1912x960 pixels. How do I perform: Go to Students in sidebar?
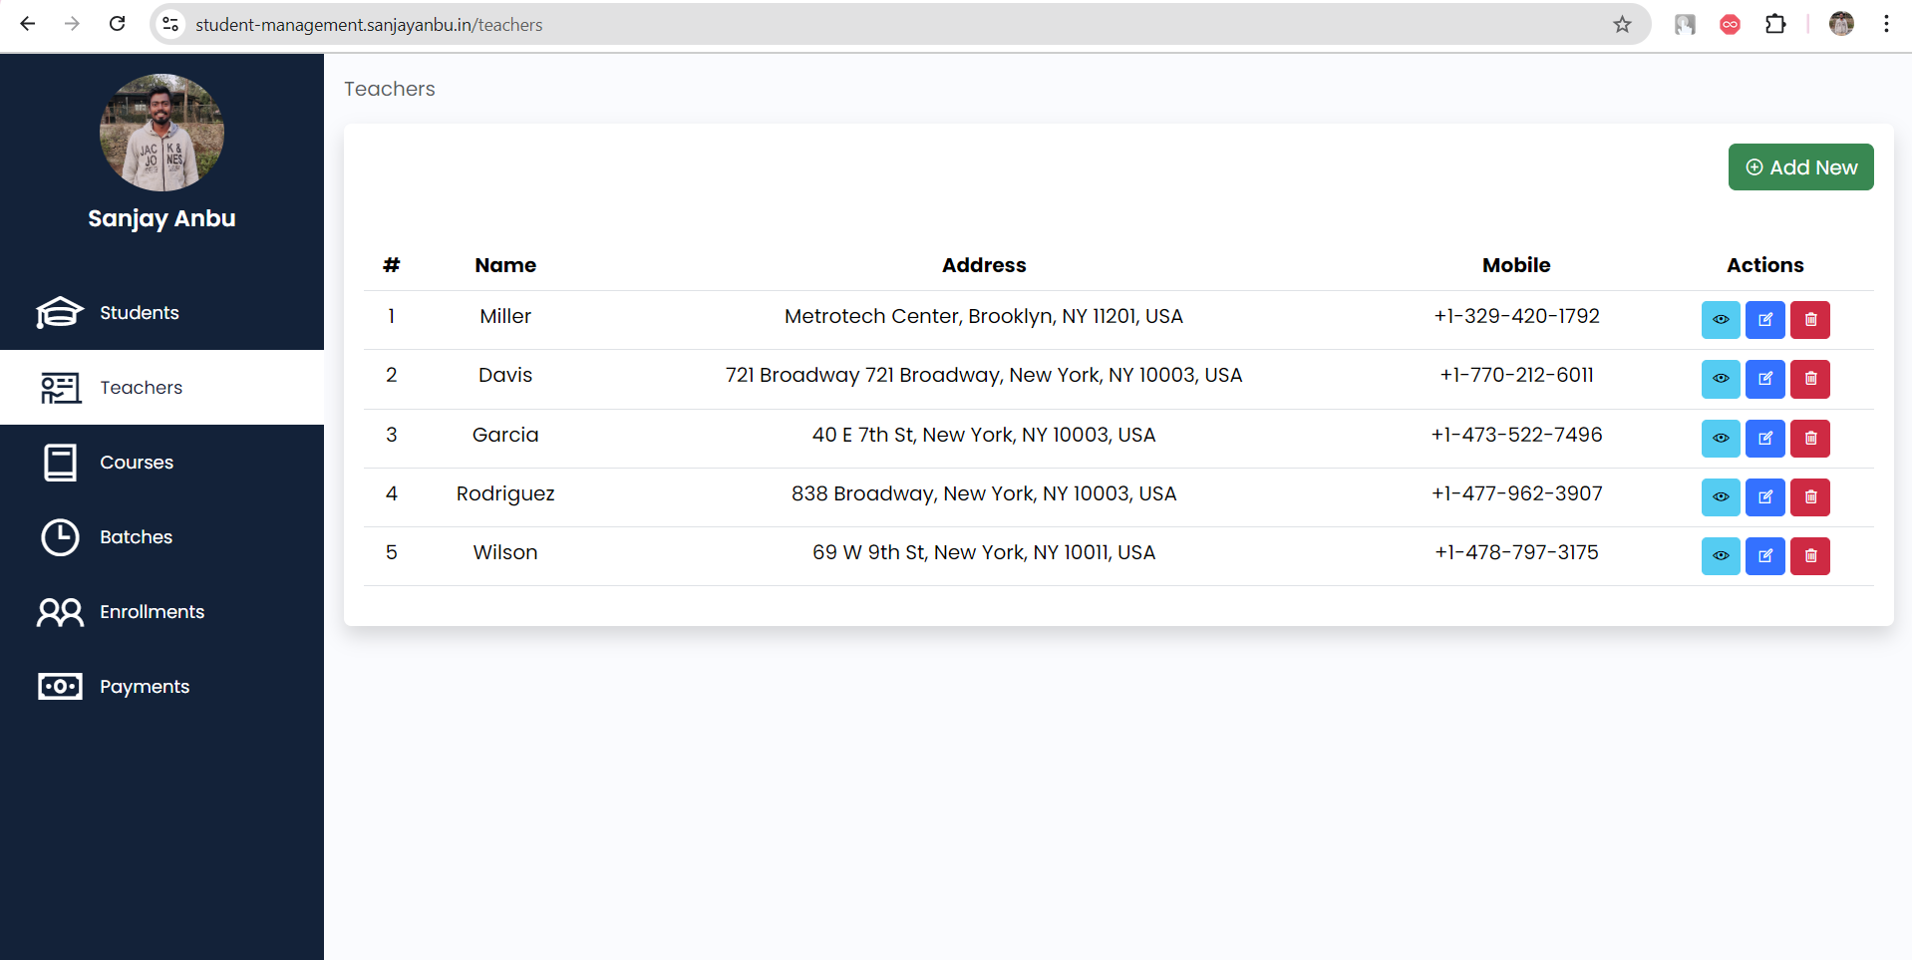(x=140, y=313)
